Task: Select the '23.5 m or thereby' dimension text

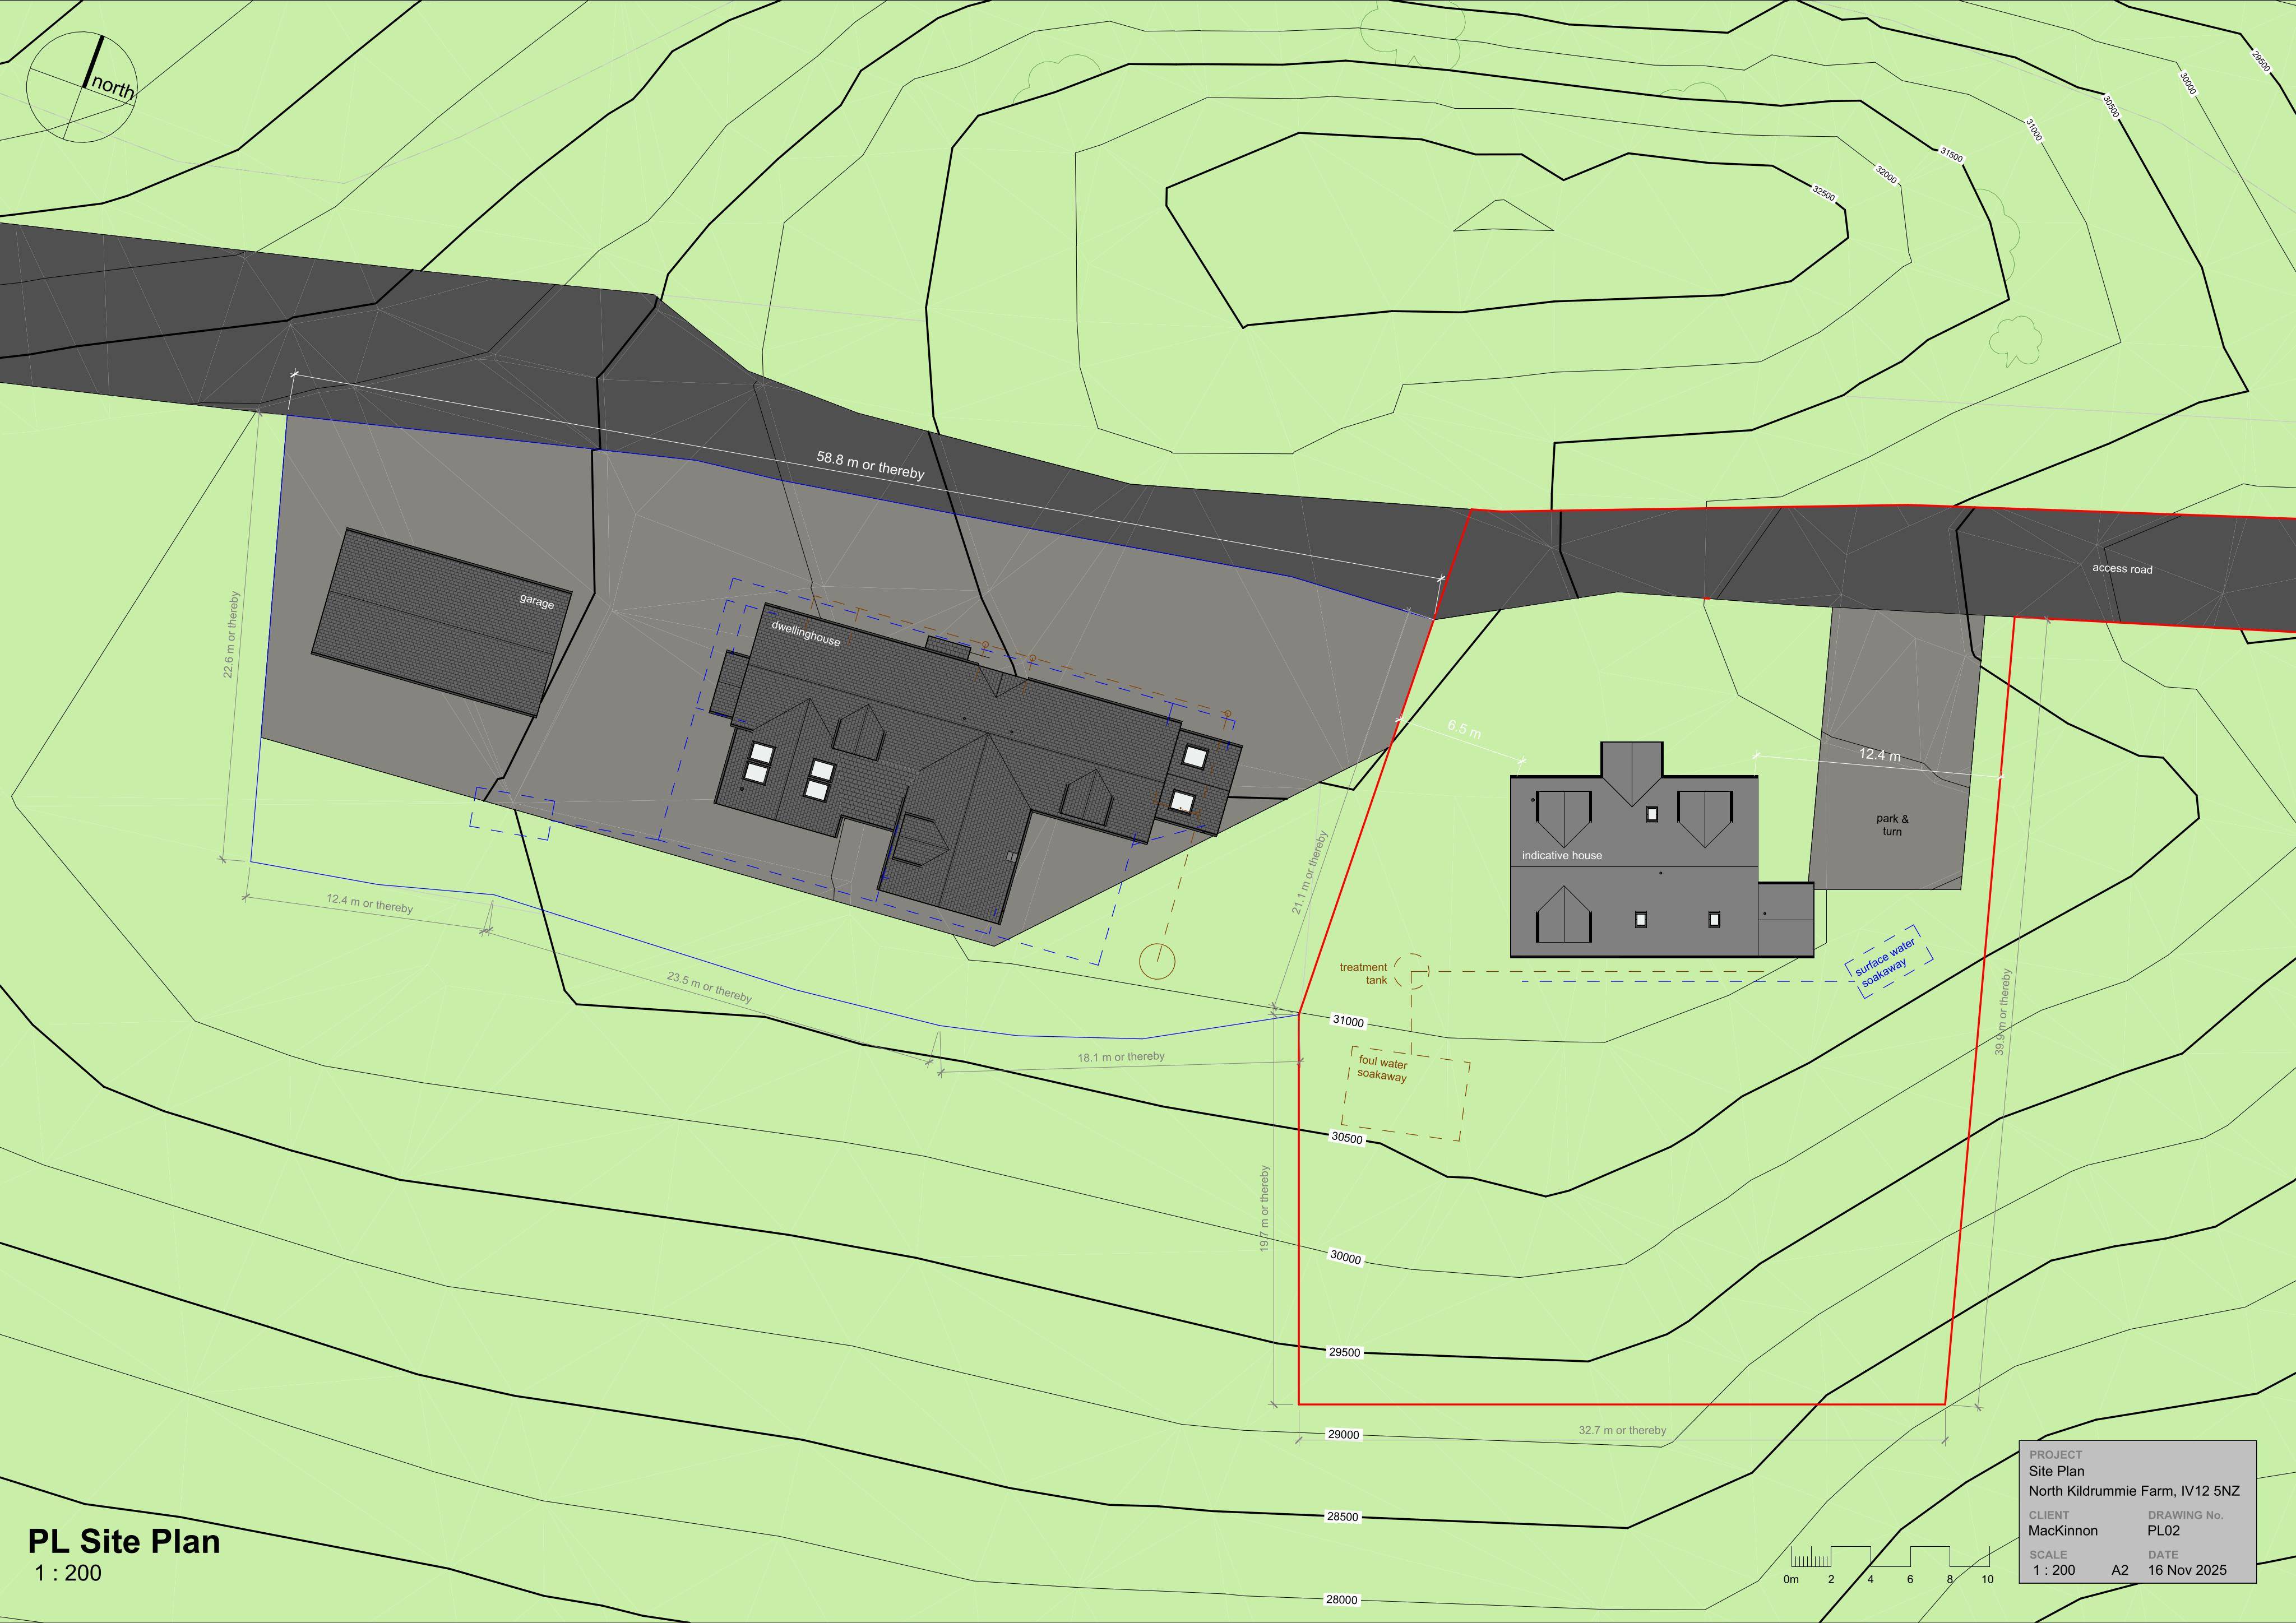Action: coord(709,988)
